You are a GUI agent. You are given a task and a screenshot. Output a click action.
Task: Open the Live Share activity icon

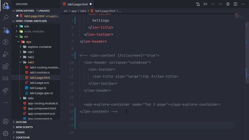tap(5, 90)
